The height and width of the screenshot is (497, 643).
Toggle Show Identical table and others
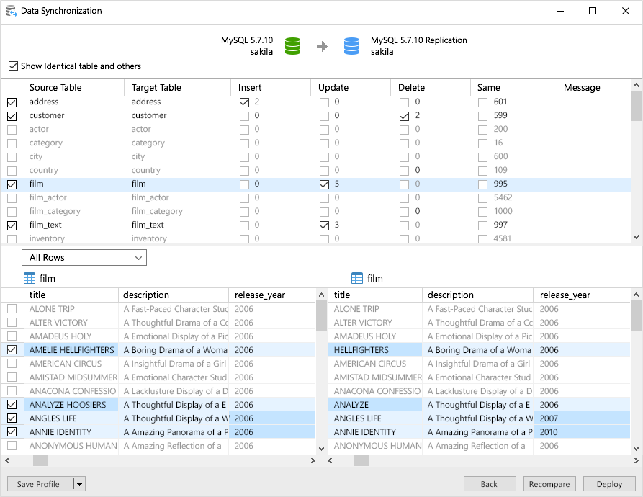[13, 66]
